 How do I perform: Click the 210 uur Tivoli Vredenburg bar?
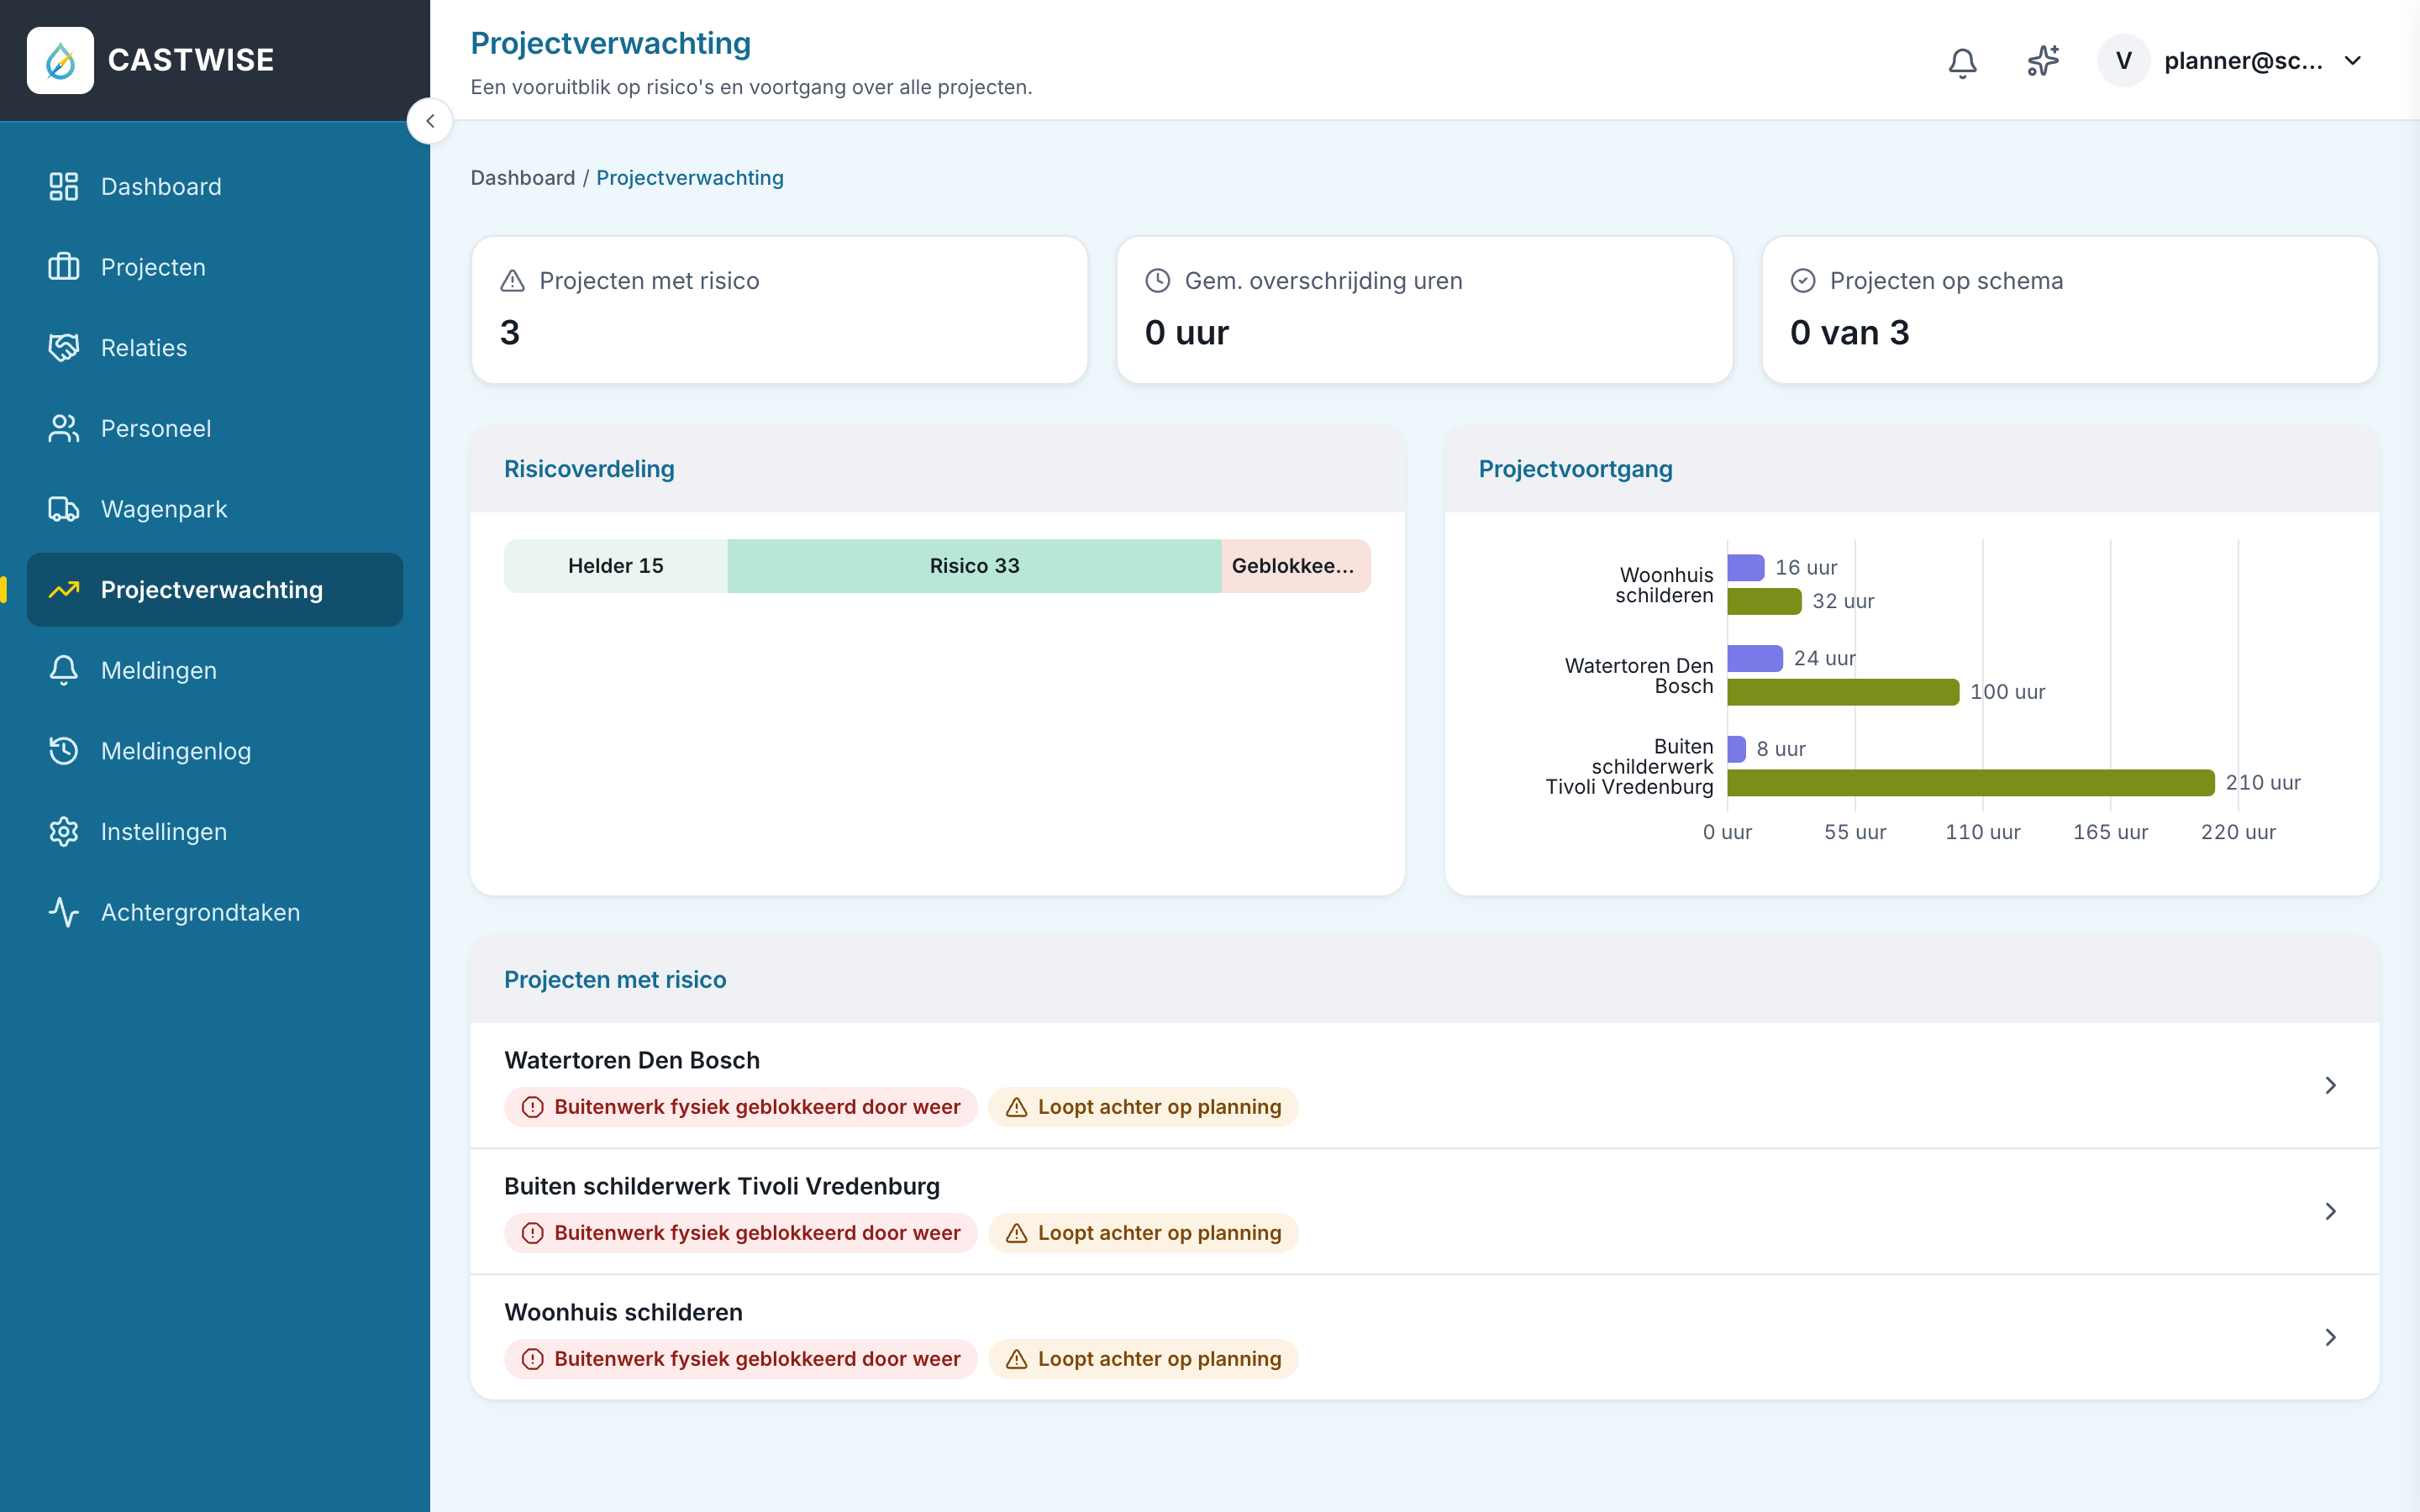[x=1970, y=782]
